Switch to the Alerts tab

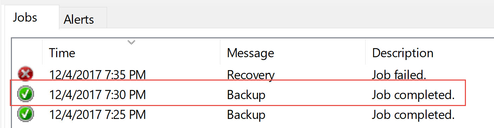pyautogui.click(x=79, y=19)
